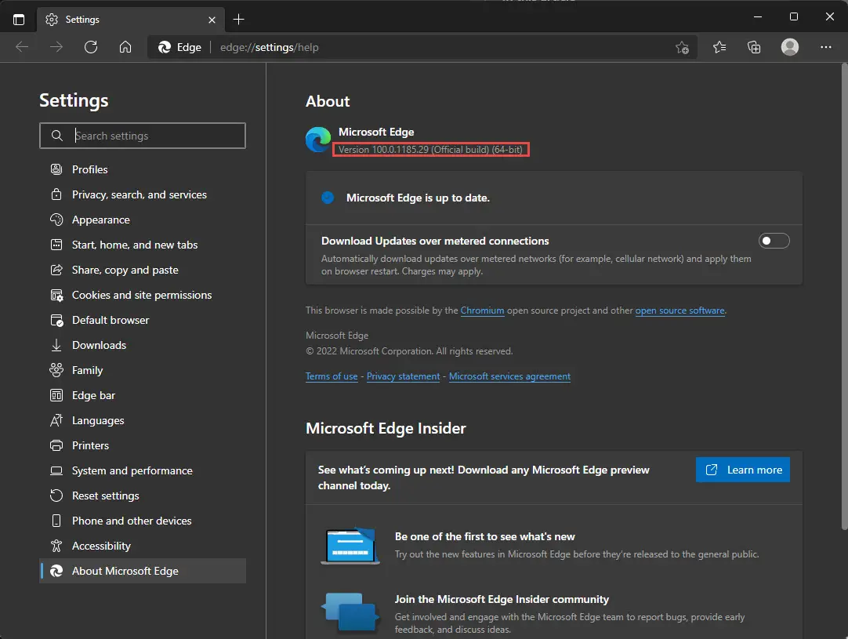The height and width of the screenshot is (639, 848).
Task: Open Reset settings
Action: (143, 496)
